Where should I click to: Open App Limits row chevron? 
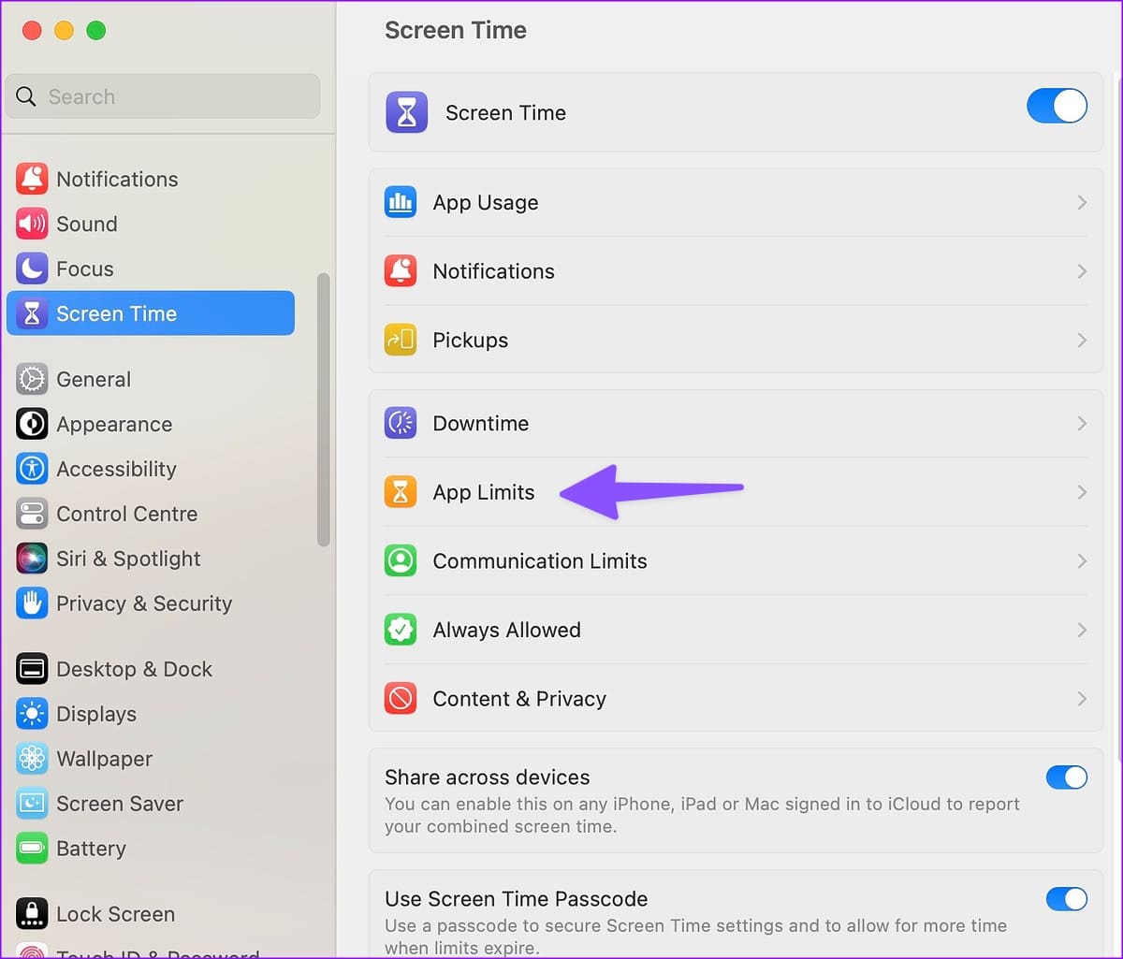coord(1082,492)
